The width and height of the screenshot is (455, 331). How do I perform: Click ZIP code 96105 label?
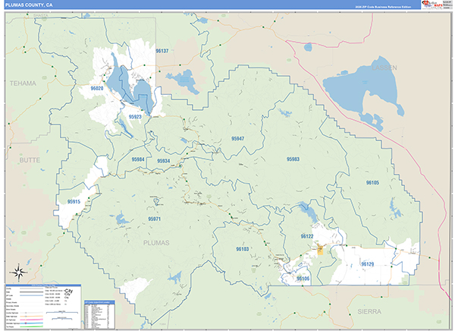[372, 183]
